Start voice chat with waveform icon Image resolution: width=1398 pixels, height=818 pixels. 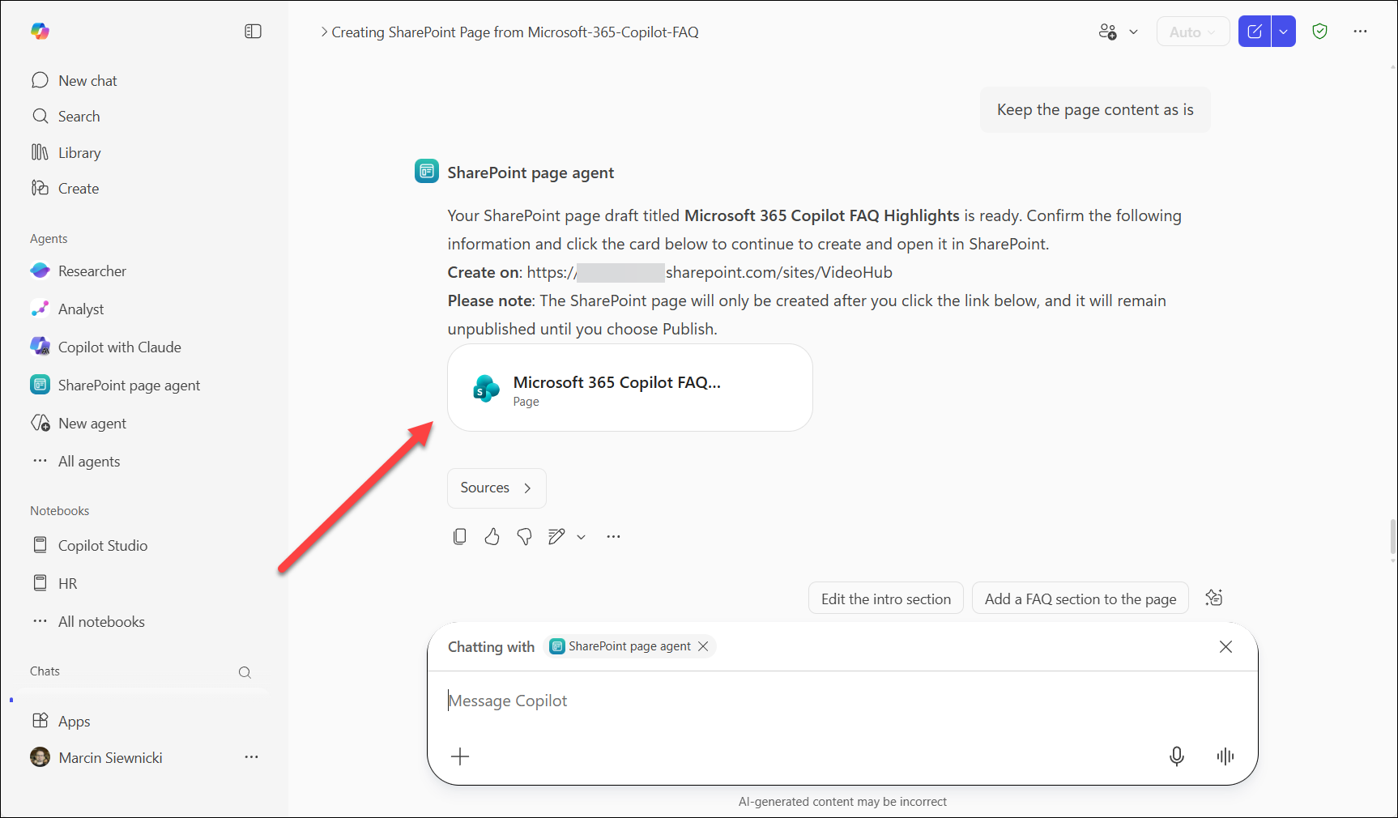(1225, 756)
